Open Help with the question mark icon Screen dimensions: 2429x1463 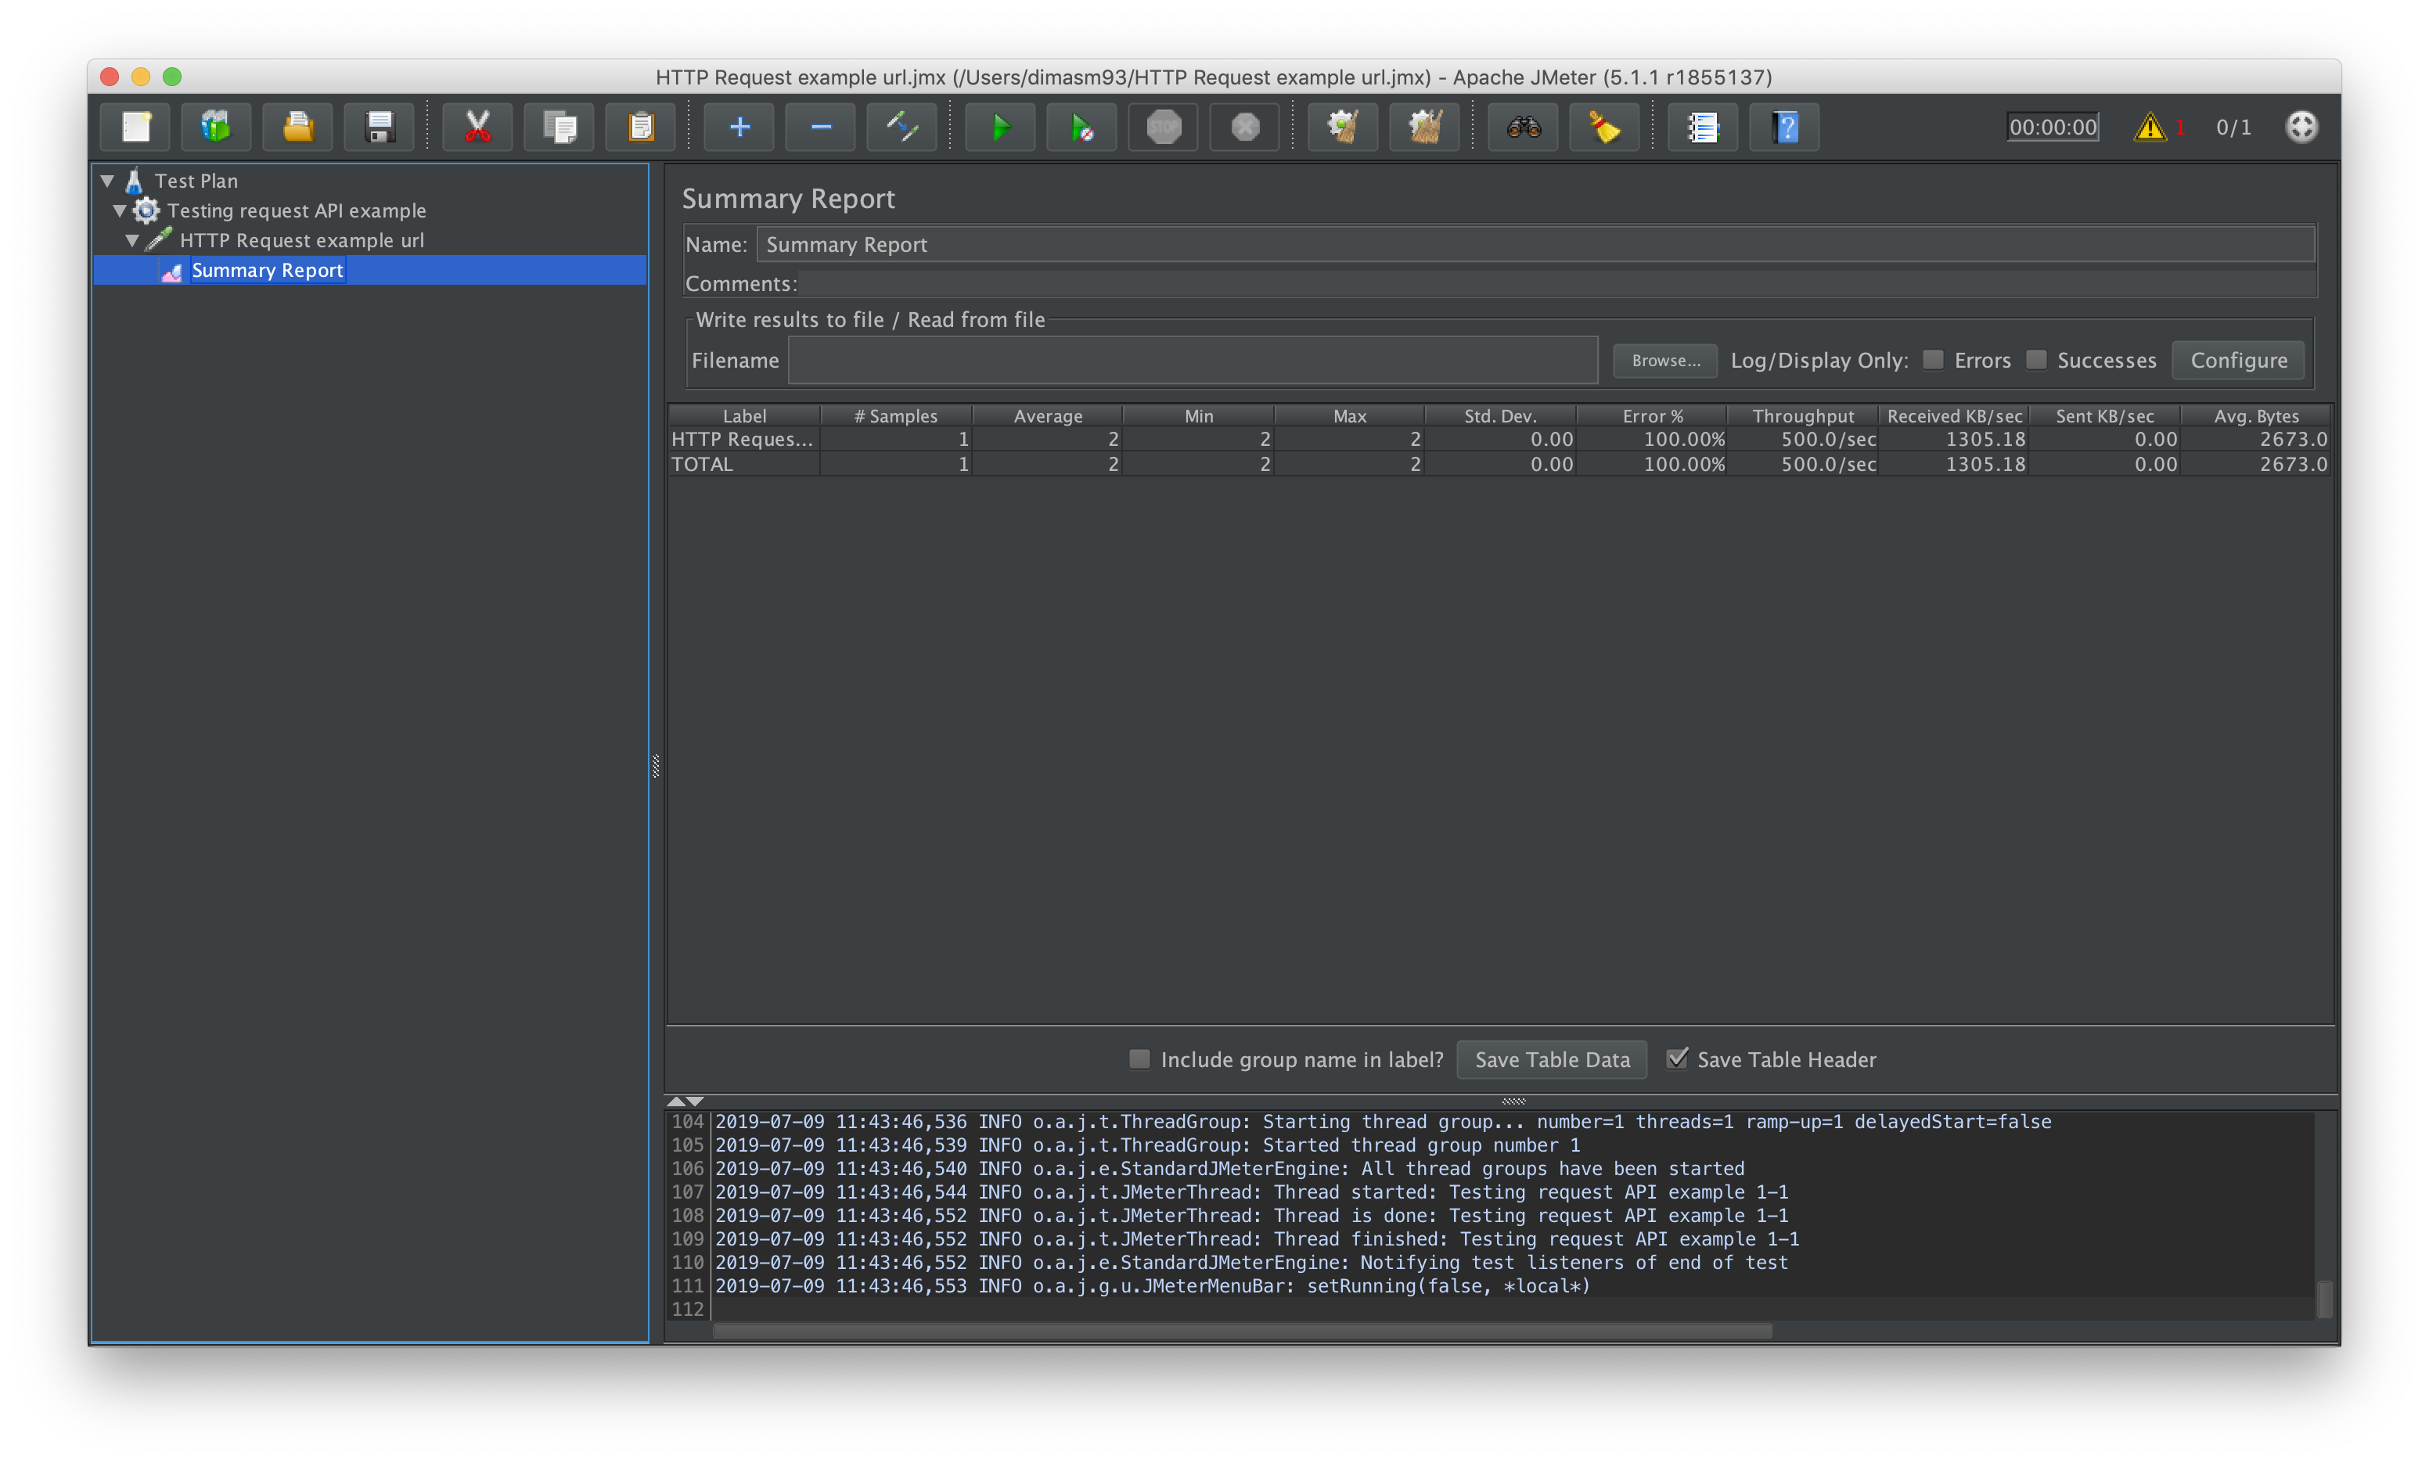click(x=1784, y=128)
